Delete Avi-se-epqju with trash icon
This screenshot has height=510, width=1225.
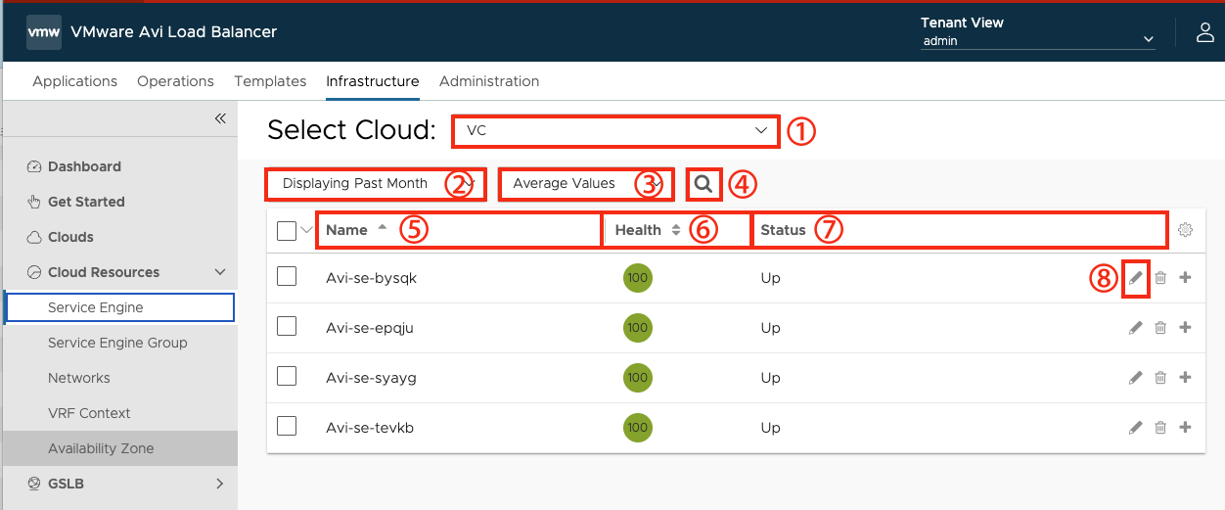pyautogui.click(x=1160, y=328)
